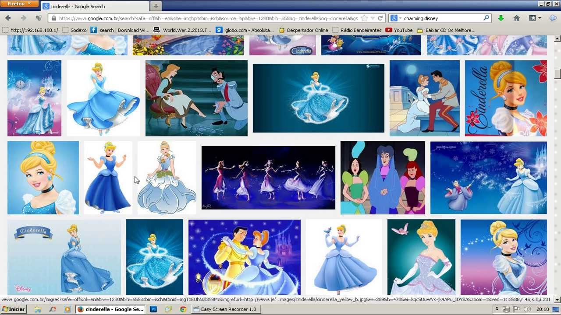Open the globo.com bookmark

(245, 30)
